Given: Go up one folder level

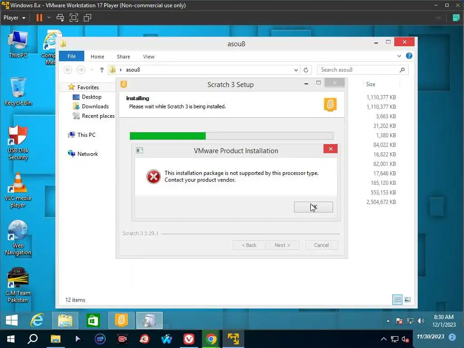Looking at the screenshot, I should pos(102,70).
